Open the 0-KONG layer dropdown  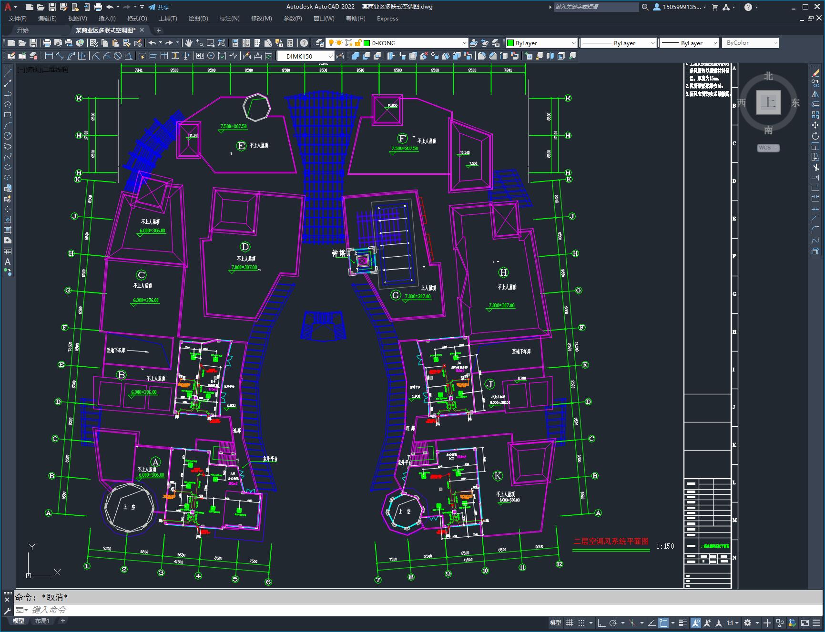click(x=397, y=43)
